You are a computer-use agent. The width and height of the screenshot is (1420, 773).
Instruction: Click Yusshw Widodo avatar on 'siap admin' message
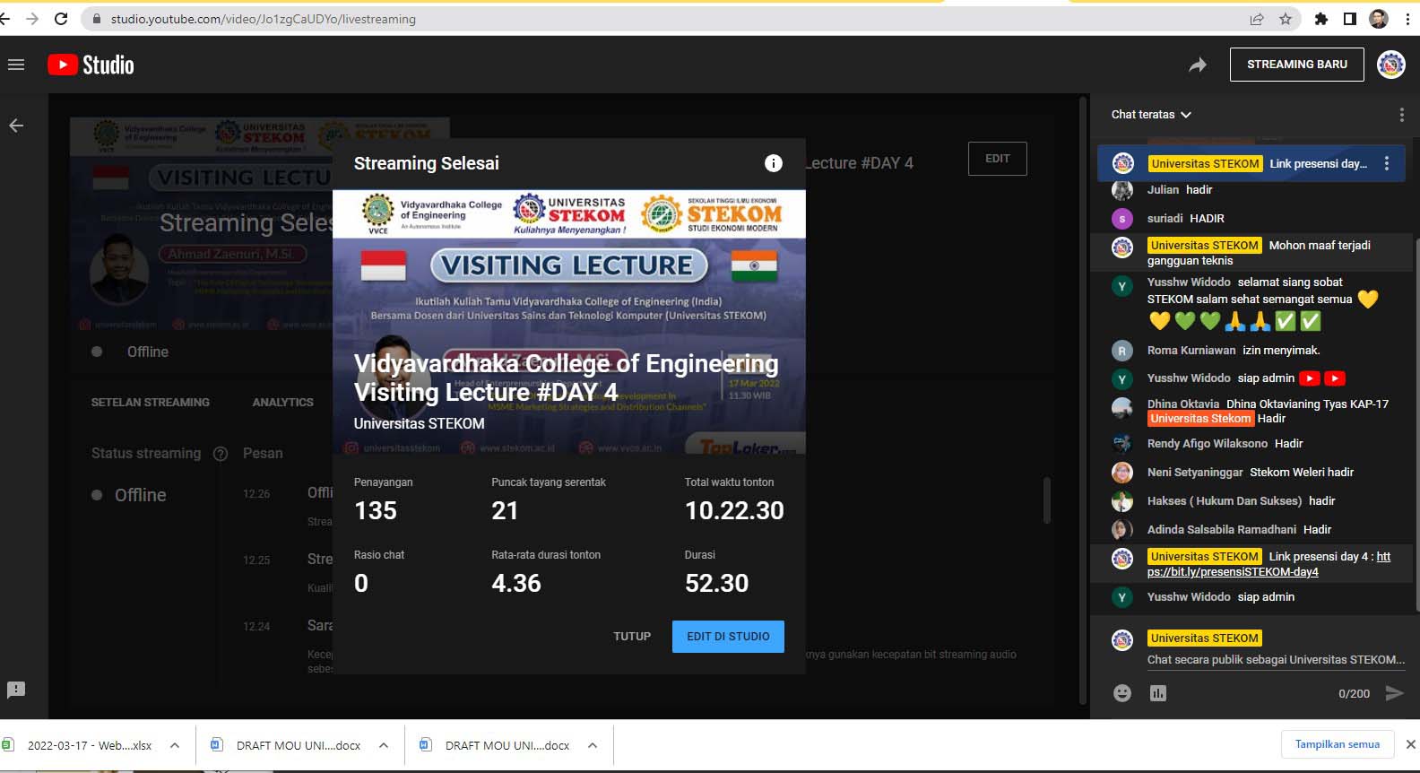[x=1122, y=597]
